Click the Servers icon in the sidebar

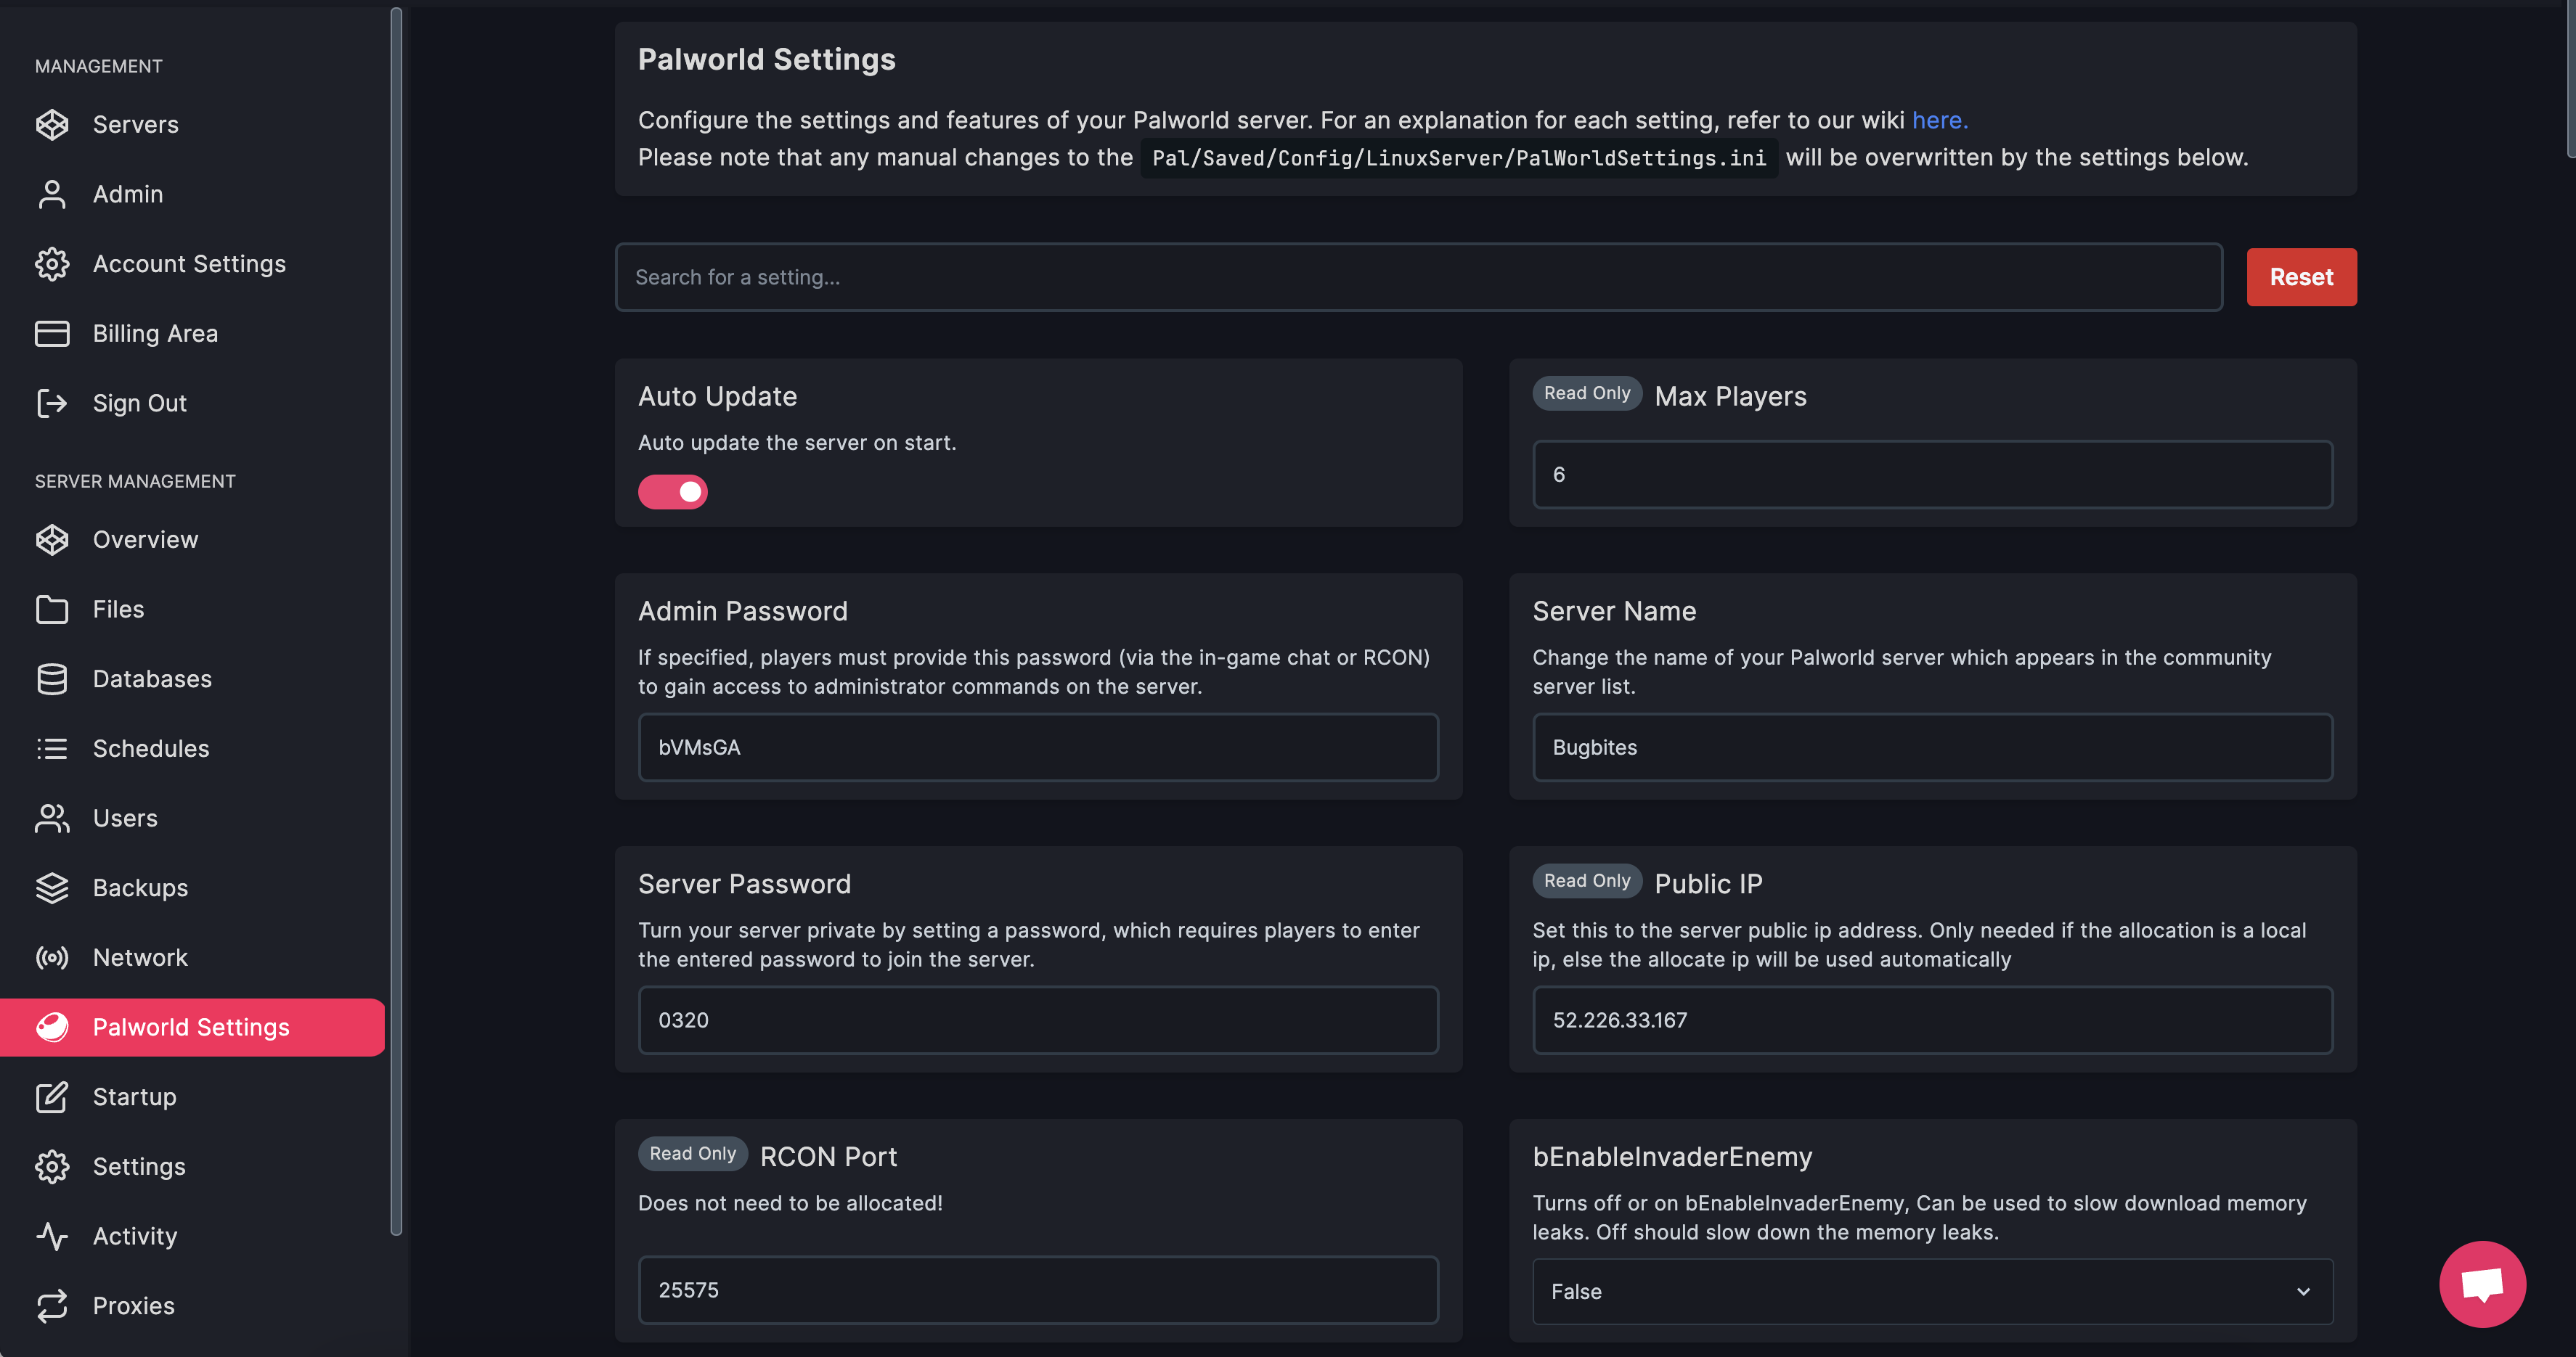52,125
